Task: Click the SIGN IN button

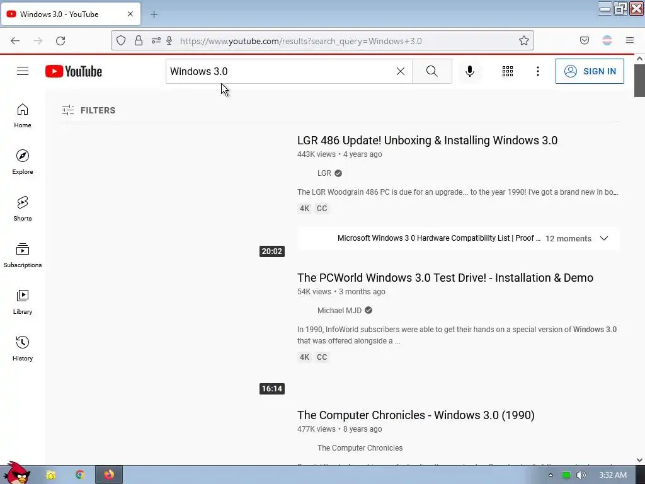Action: tap(590, 71)
